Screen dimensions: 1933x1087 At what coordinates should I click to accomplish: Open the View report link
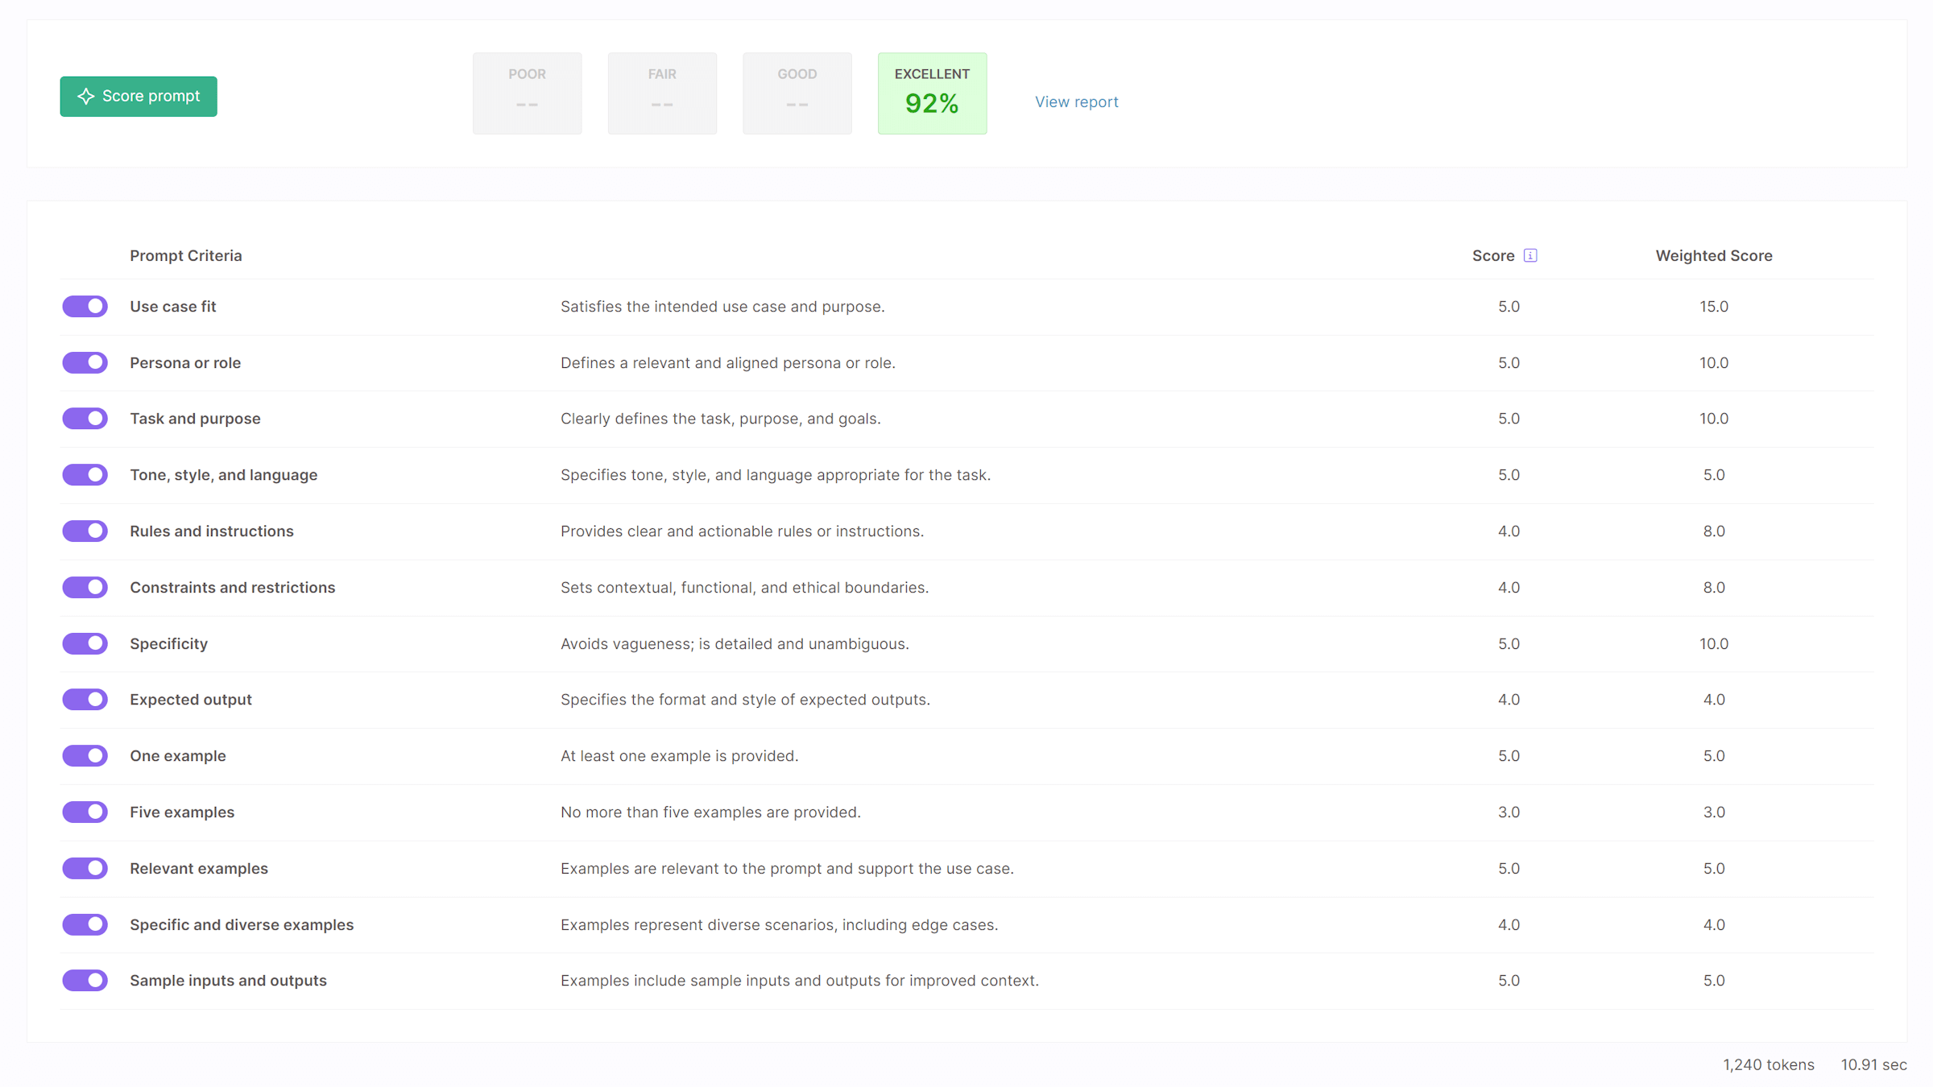click(1076, 101)
